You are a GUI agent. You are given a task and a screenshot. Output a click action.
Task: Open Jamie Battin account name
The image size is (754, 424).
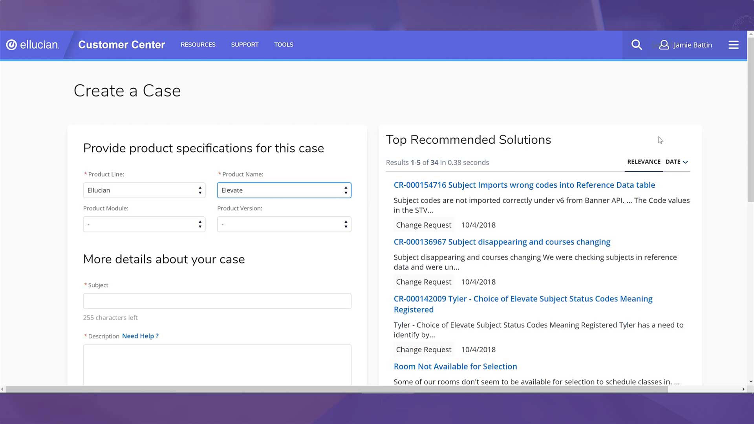[x=692, y=45]
